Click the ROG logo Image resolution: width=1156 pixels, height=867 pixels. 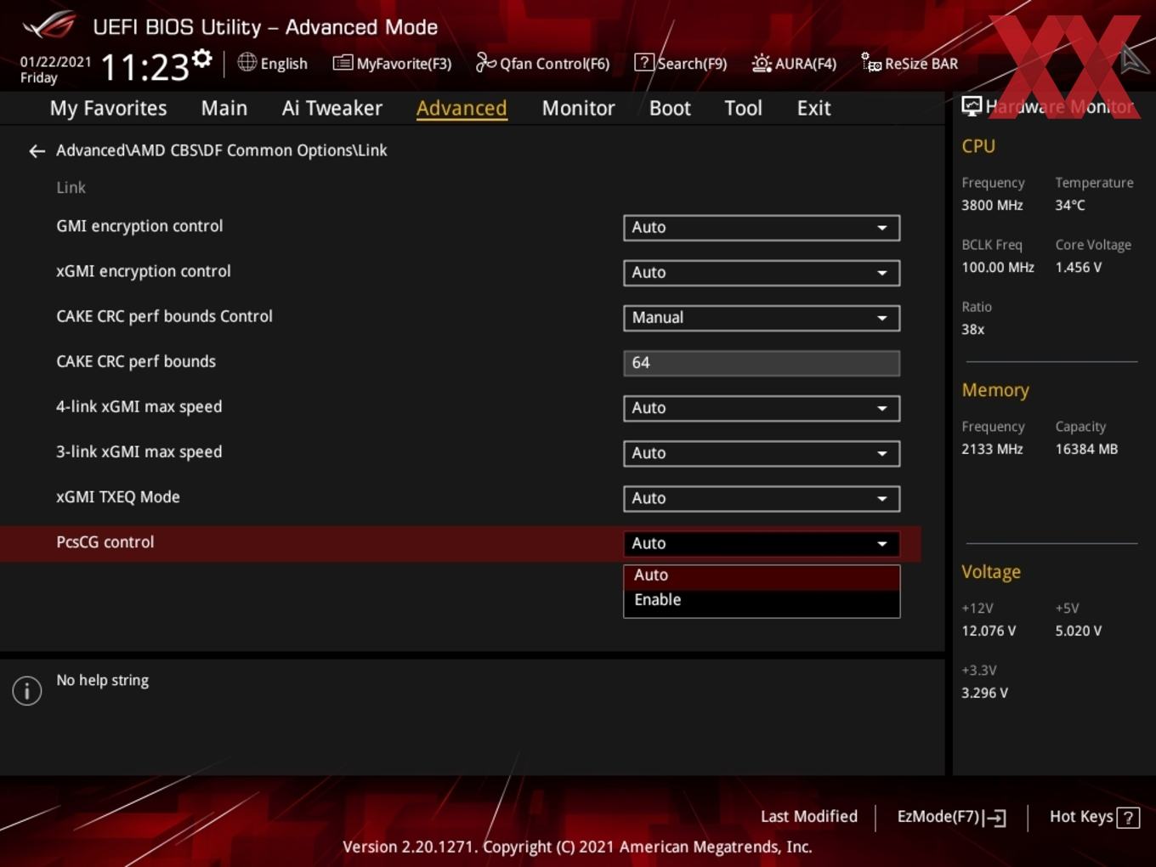(49, 25)
